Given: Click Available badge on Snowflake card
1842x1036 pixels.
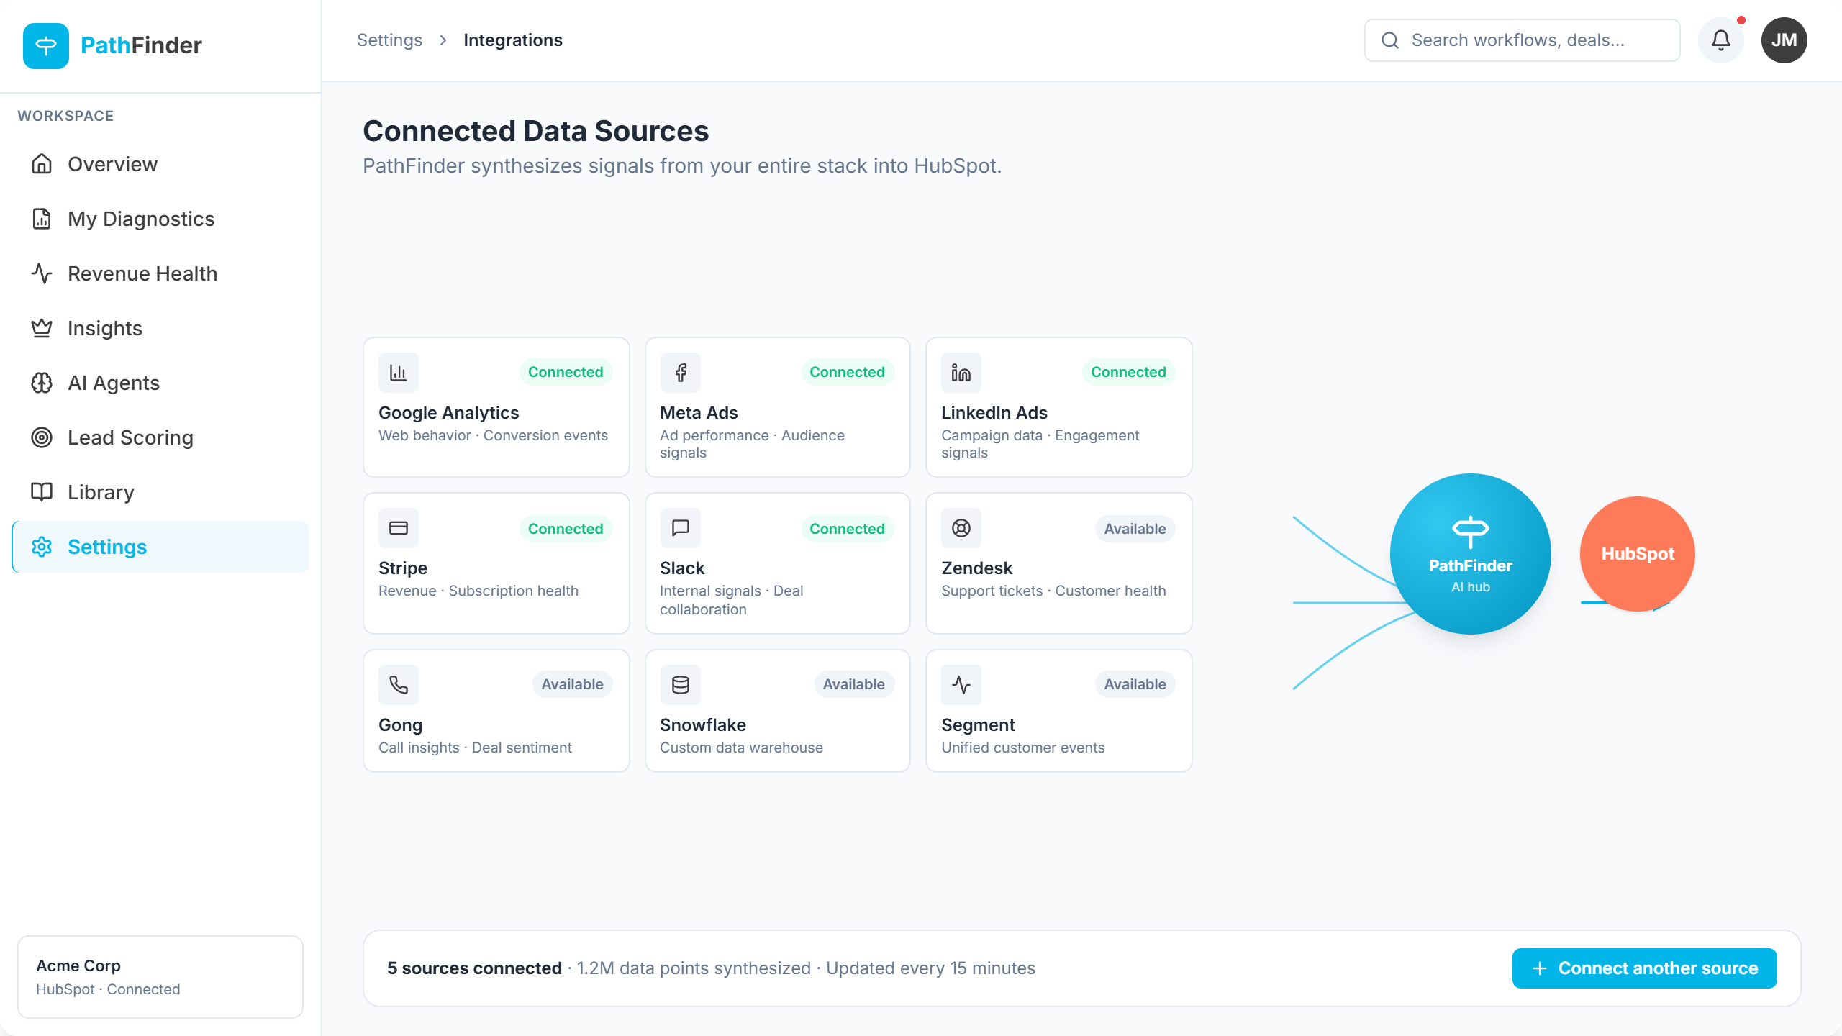Looking at the screenshot, I should (x=853, y=684).
